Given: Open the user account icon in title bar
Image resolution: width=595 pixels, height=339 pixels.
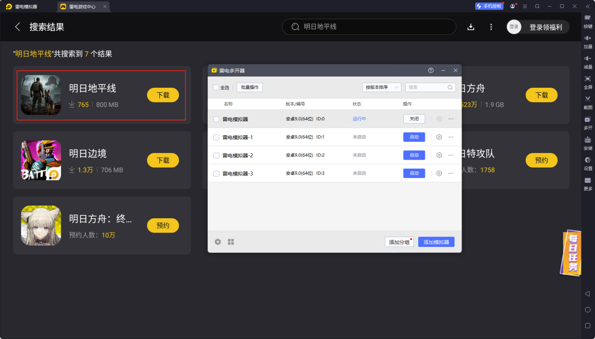Looking at the screenshot, I should click(513, 6).
